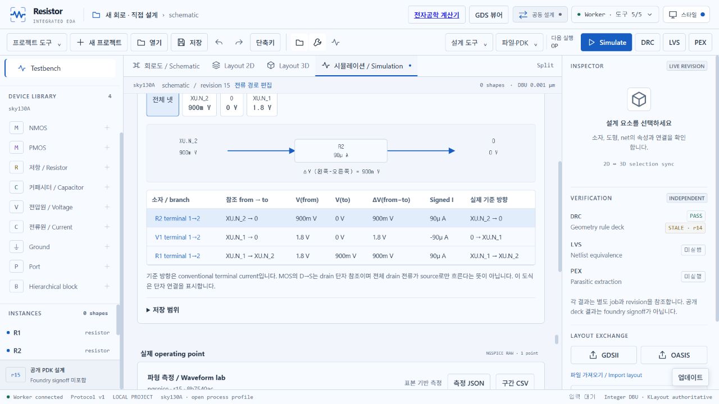Image resolution: width=719 pixels, height=404 pixels.
Task: Add a PMOS device with its plus icon
Action: [x=107, y=148]
